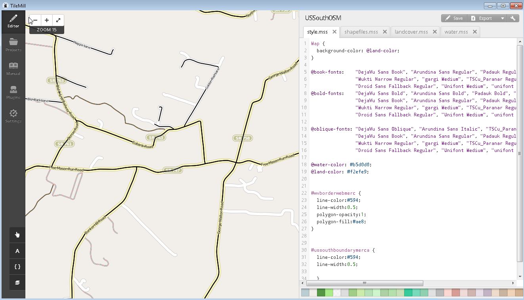Place cursor on '@land-color: #f2efe9;' line
524x300 pixels.
coord(340,172)
